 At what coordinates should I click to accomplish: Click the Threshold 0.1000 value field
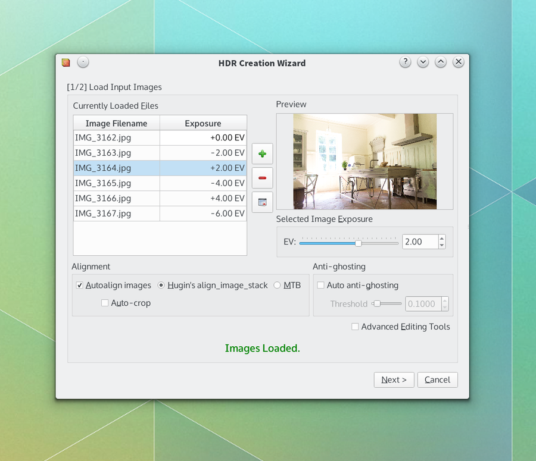pos(423,304)
